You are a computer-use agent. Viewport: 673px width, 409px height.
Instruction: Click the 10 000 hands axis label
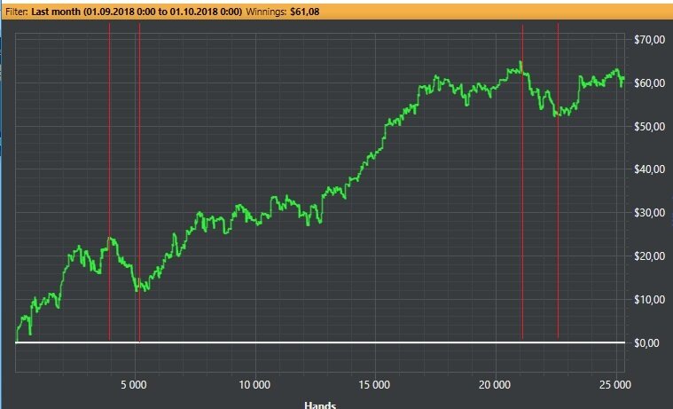(254, 384)
